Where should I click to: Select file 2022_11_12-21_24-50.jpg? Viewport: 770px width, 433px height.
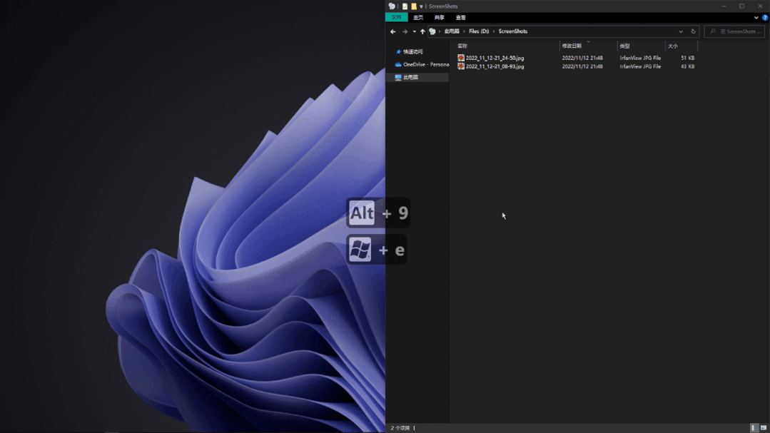(495, 58)
